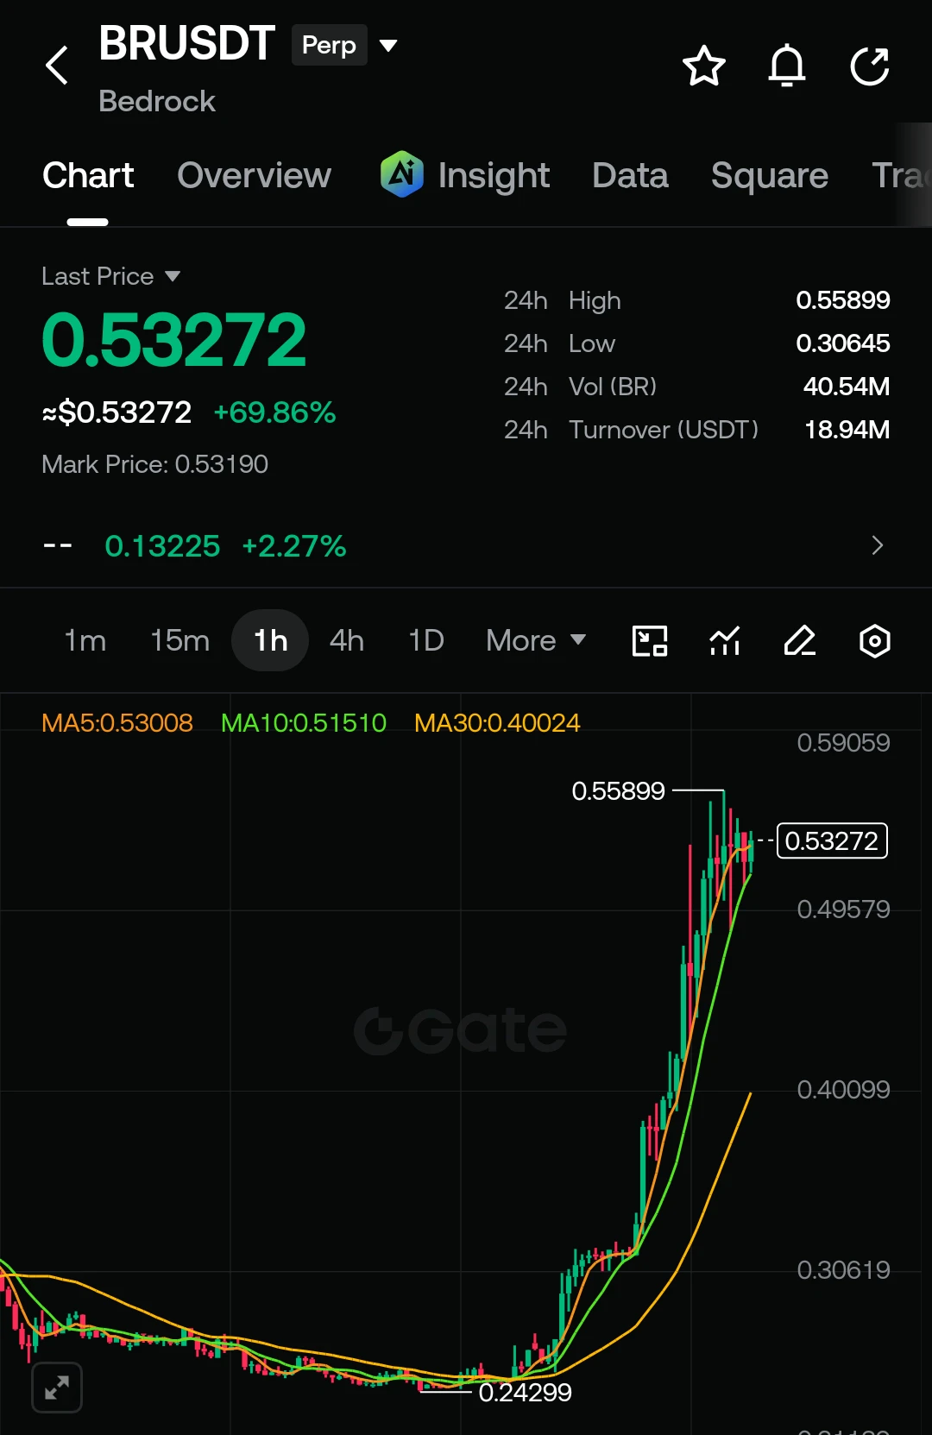Switch to the Overview tab
Image resolution: width=932 pixels, height=1435 pixels.
pyautogui.click(x=255, y=175)
